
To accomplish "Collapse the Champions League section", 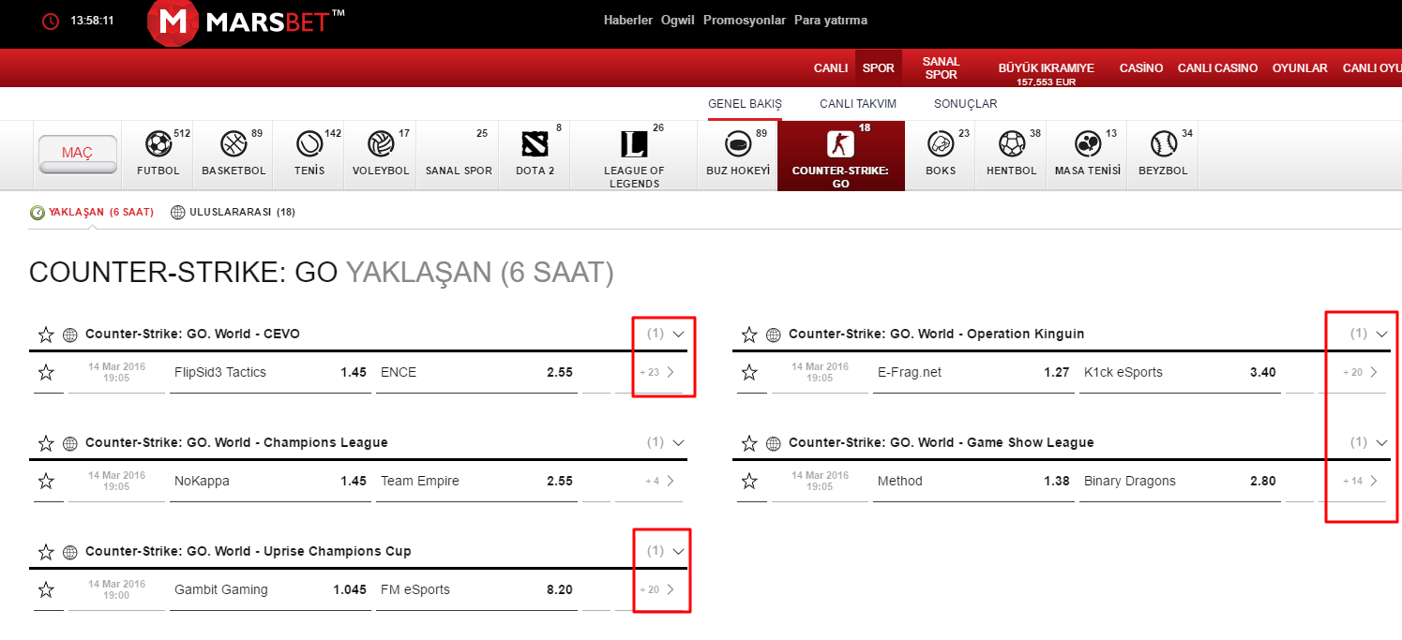I will (x=679, y=442).
